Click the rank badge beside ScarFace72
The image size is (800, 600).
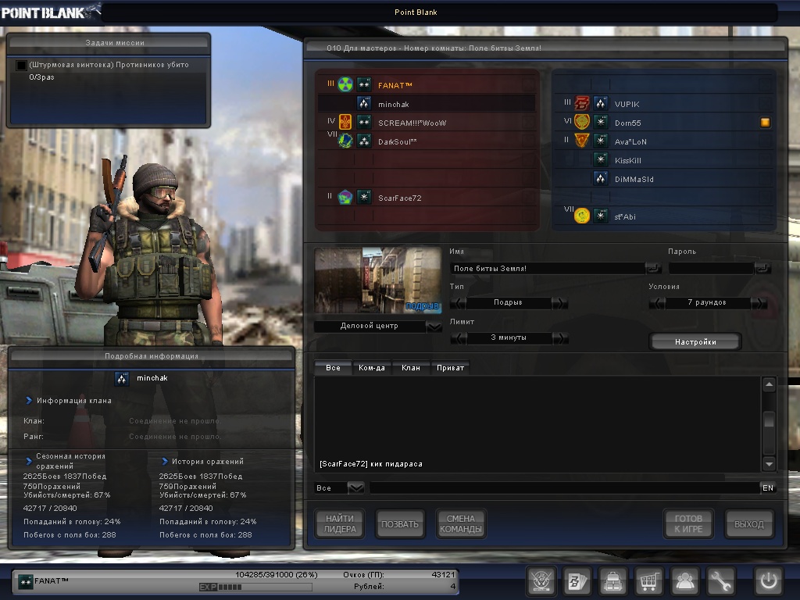[x=364, y=198]
